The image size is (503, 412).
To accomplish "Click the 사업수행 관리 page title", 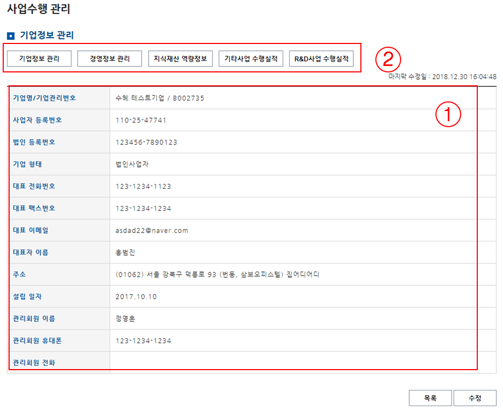I will tap(39, 9).
